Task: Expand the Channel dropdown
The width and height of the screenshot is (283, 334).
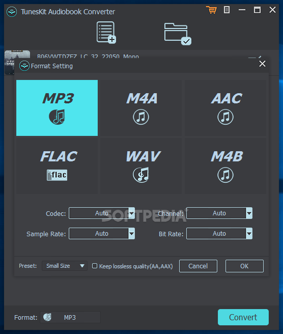Action: click(249, 213)
